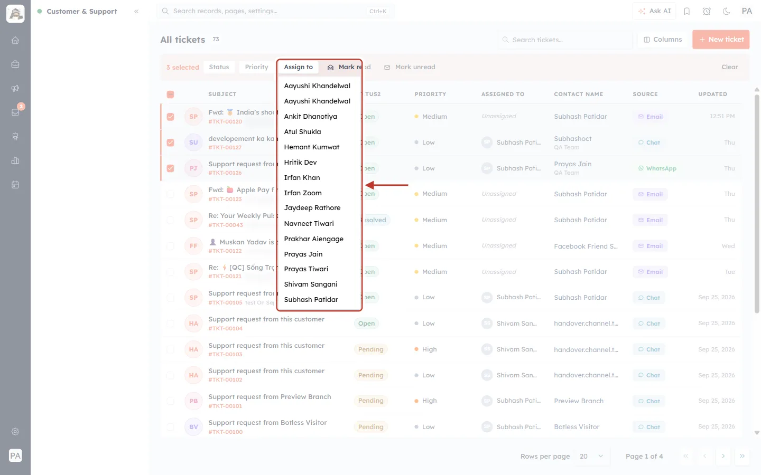Choose Subhash Patidar in assignee list
The height and width of the screenshot is (475, 761).
(311, 300)
